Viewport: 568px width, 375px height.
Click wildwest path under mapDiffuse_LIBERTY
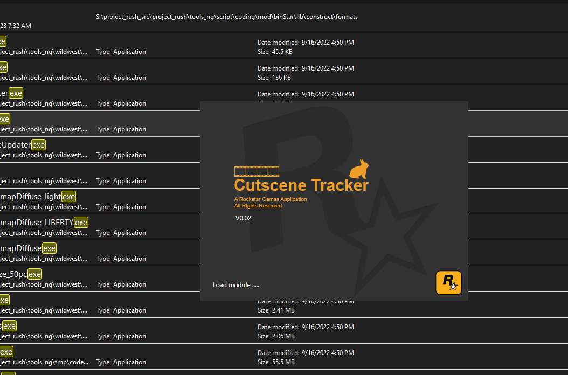tap(44, 233)
